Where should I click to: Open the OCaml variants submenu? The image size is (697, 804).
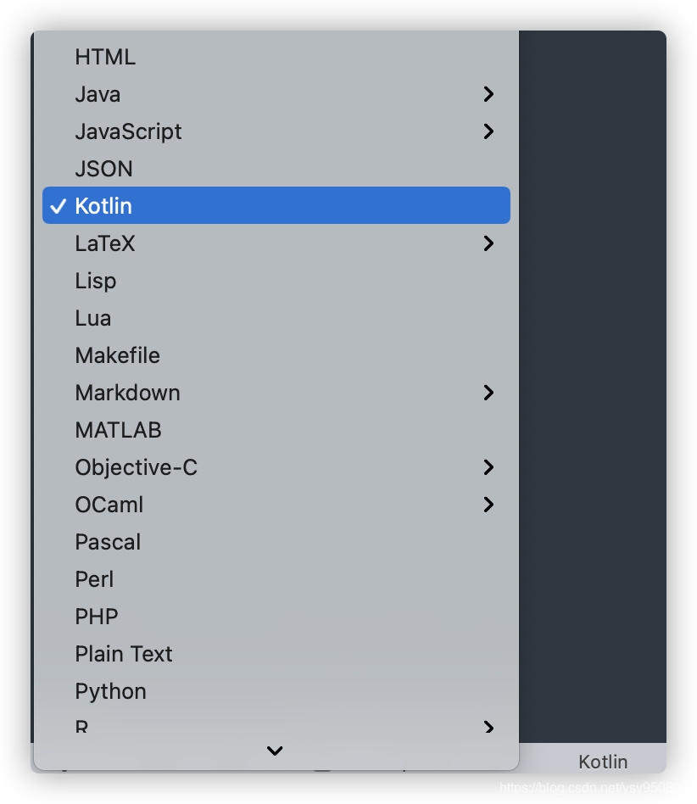coord(488,505)
